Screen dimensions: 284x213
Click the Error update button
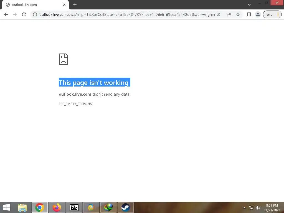click(272, 14)
